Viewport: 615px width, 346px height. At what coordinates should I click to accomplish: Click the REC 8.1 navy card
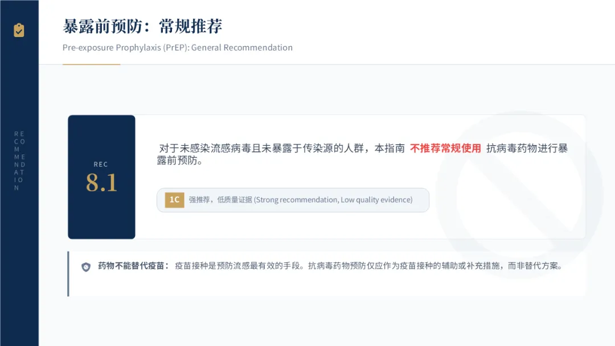101,177
